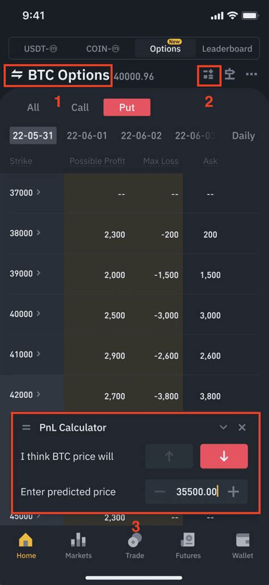Select the up arrow price prediction
This screenshot has height=585, width=269.
169,456
